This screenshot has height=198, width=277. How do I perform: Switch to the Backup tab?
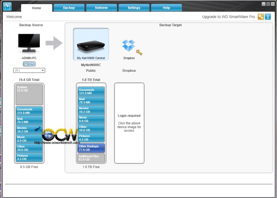click(x=69, y=8)
